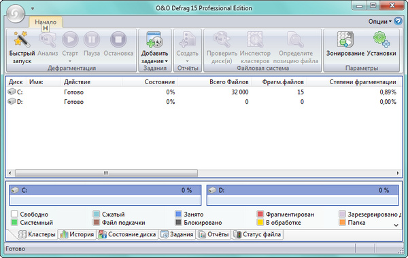This screenshot has height=258, width=408.
Task: Expand the Создать dropdown arrow
Action: [x=188, y=61]
